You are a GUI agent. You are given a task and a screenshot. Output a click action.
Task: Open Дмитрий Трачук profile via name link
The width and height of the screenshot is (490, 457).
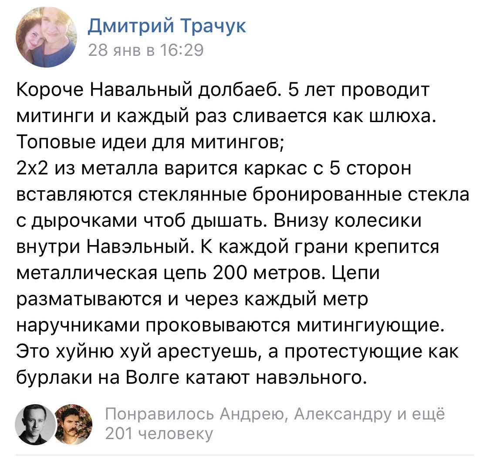pyautogui.click(x=166, y=25)
